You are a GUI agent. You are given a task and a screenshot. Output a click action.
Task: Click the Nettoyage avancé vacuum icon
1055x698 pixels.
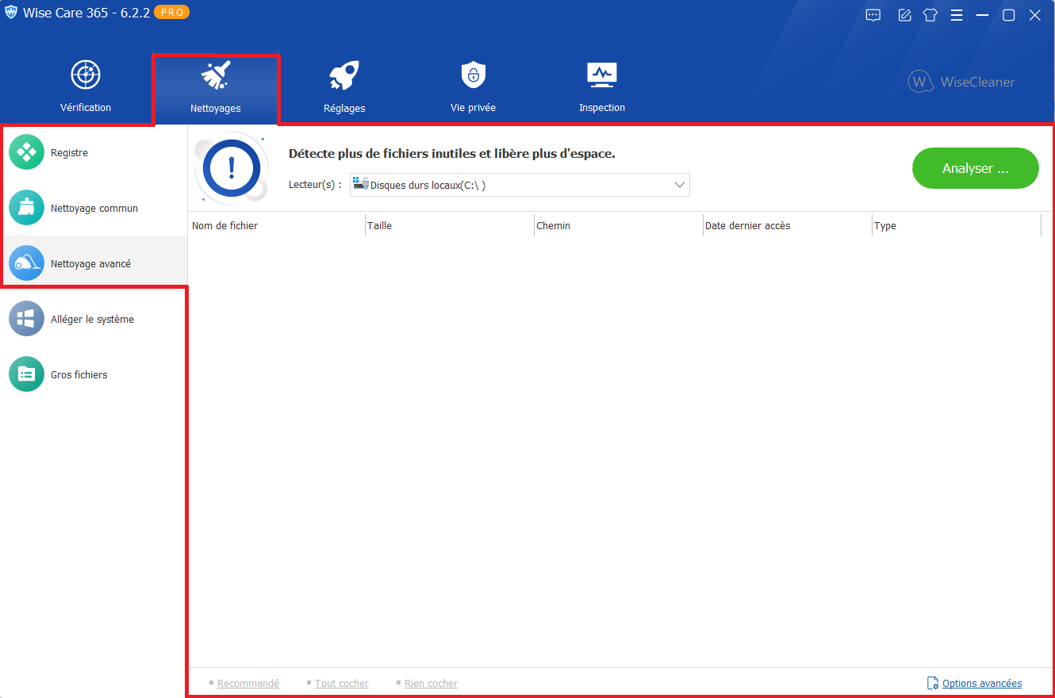pyautogui.click(x=27, y=263)
